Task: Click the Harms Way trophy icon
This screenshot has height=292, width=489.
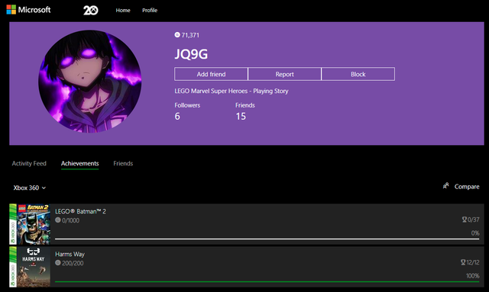Action: [463, 262]
